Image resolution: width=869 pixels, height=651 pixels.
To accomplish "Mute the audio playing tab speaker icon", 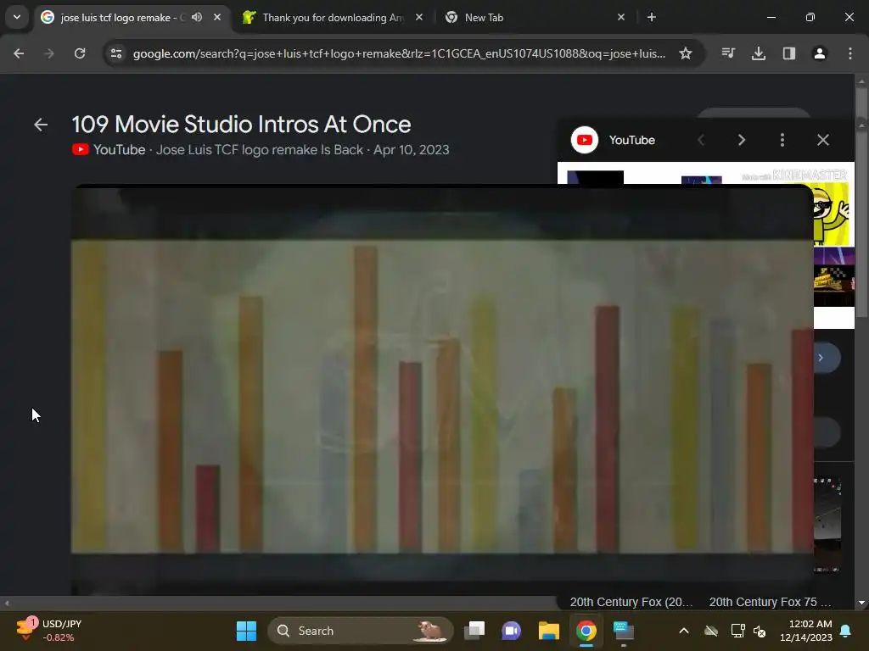I will click(197, 17).
